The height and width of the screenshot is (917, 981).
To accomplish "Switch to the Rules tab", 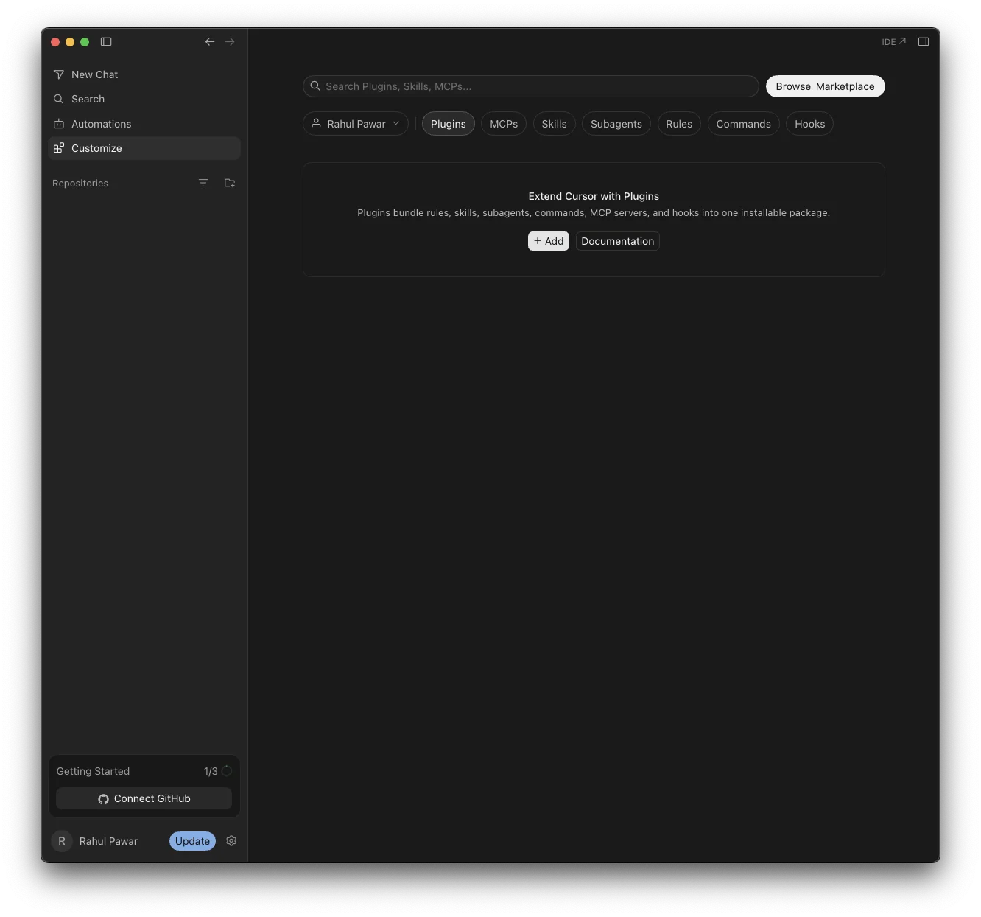I will [679, 124].
